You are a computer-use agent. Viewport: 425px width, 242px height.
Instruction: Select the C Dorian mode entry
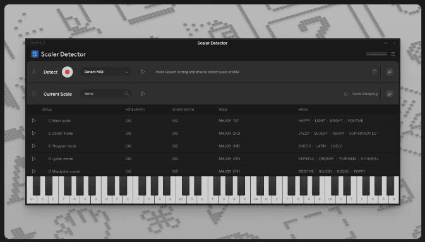coord(61,134)
